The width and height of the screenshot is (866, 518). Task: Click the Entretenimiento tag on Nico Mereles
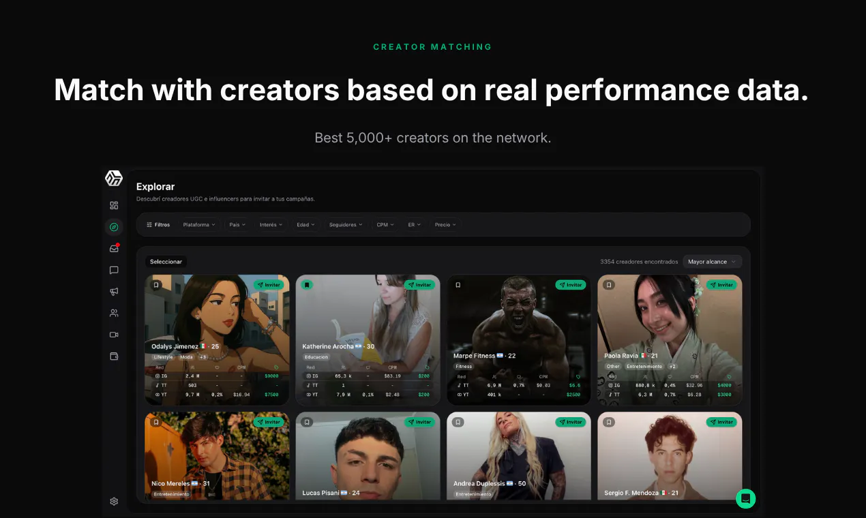[x=171, y=494]
